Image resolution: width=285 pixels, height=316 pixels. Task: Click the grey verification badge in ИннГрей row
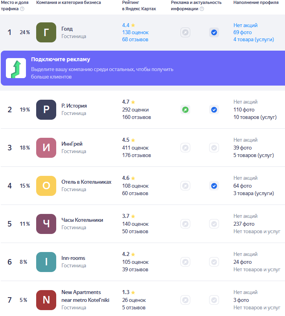[214, 148]
